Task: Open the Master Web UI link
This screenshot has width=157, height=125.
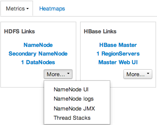Action: [x=118, y=62]
